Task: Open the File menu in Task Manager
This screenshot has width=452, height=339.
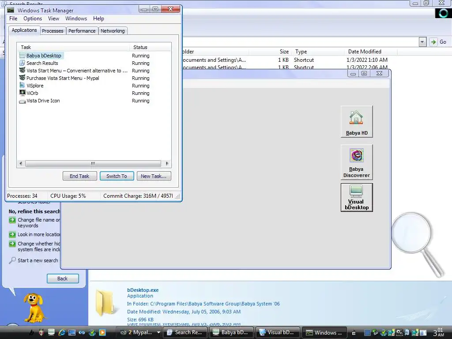Action: pyautogui.click(x=13, y=19)
